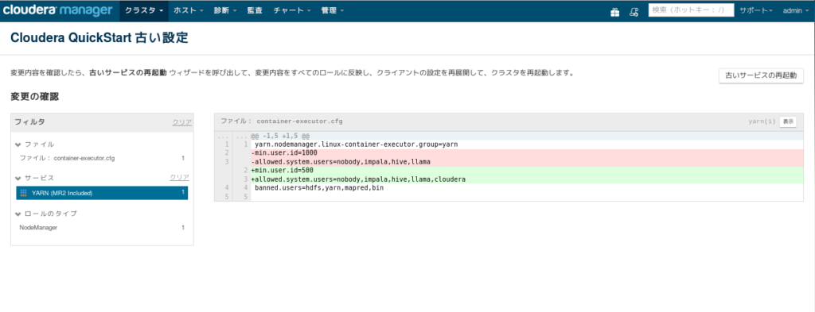Viewport: 815px width, 312px height.
Task: Open the チャート menu
Action: [x=291, y=10]
